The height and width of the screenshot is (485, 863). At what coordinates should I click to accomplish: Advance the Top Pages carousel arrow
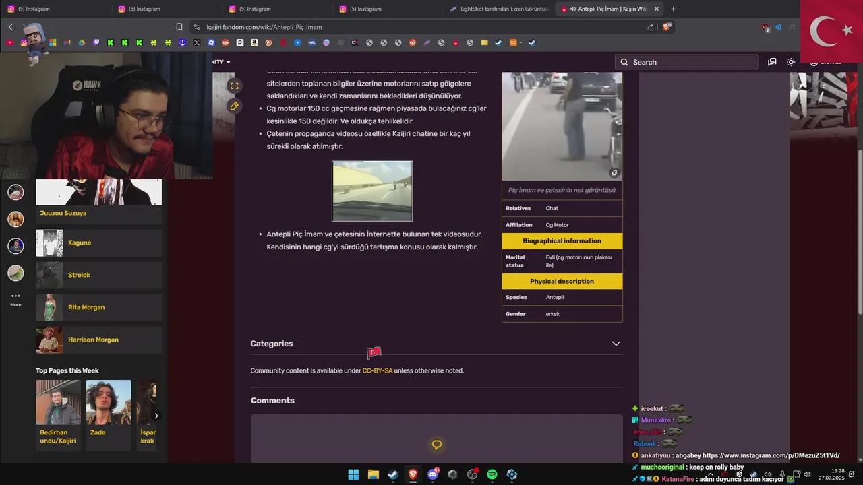coord(156,416)
